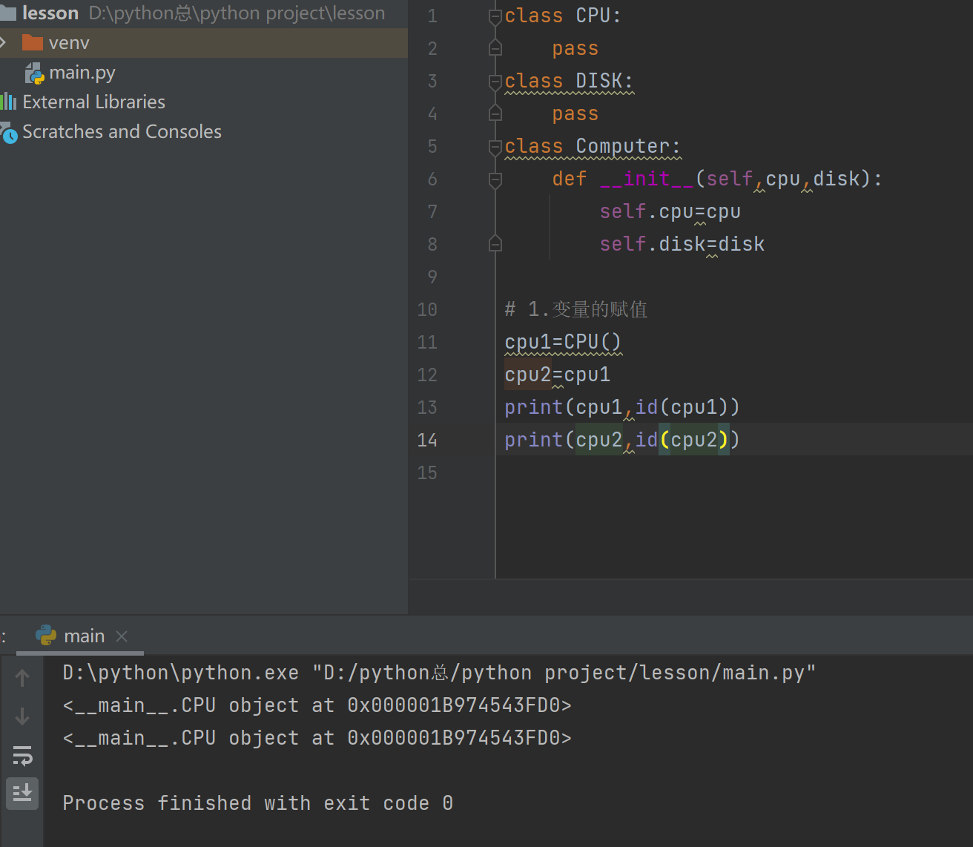Collapse class DISK fold marker
Screen dimensions: 973x847
[495, 82]
